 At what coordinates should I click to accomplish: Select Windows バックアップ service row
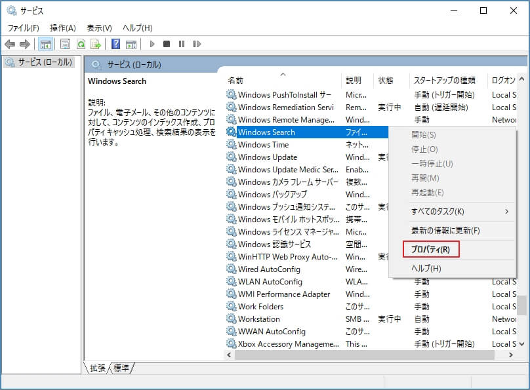tap(307, 195)
